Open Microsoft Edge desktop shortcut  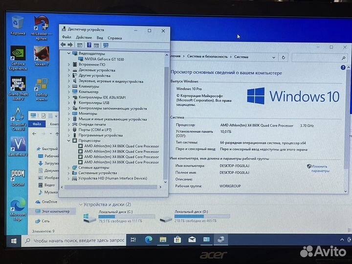point(18,209)
